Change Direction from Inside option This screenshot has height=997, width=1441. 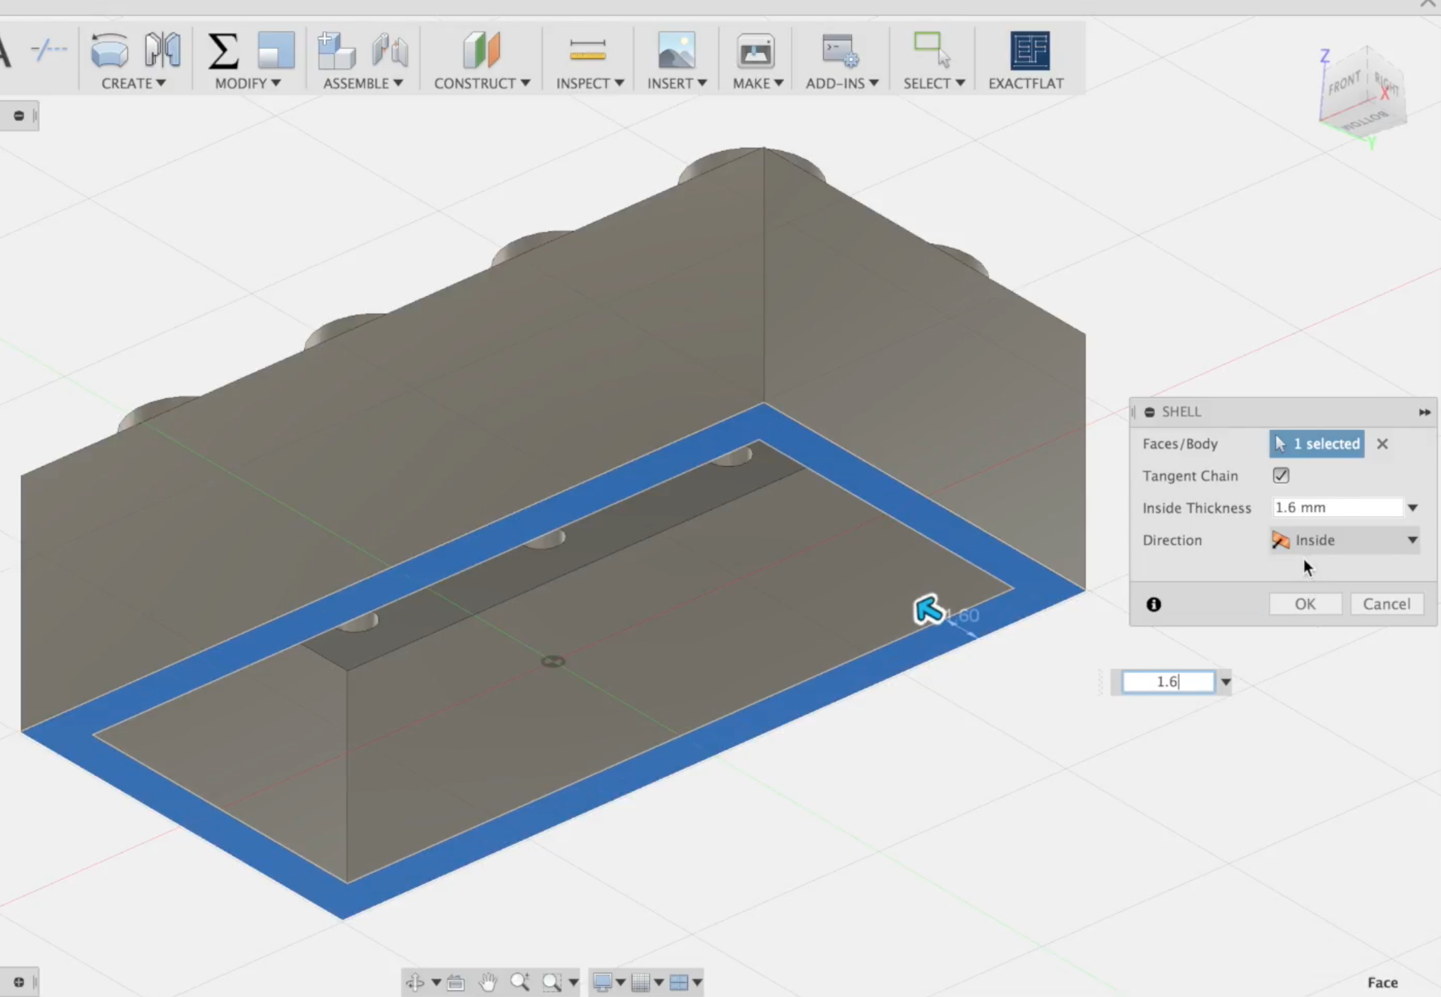pyautogui.click(x=1346, y=540)
